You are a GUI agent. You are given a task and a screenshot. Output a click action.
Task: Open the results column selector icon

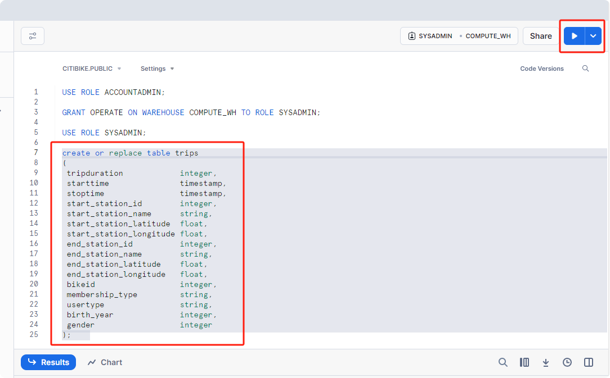[524, 362]
